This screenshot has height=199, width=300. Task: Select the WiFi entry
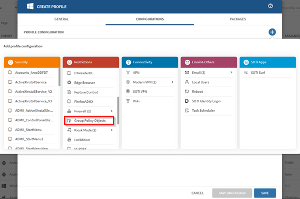pos(150,101)
